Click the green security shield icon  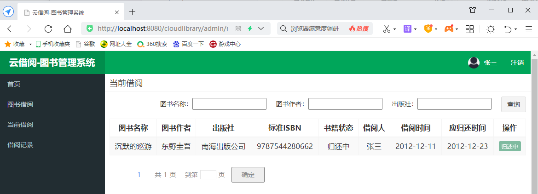90,29
